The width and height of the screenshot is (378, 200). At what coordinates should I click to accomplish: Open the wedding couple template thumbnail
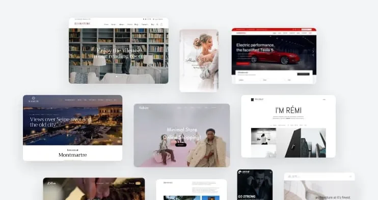(199, 61)
